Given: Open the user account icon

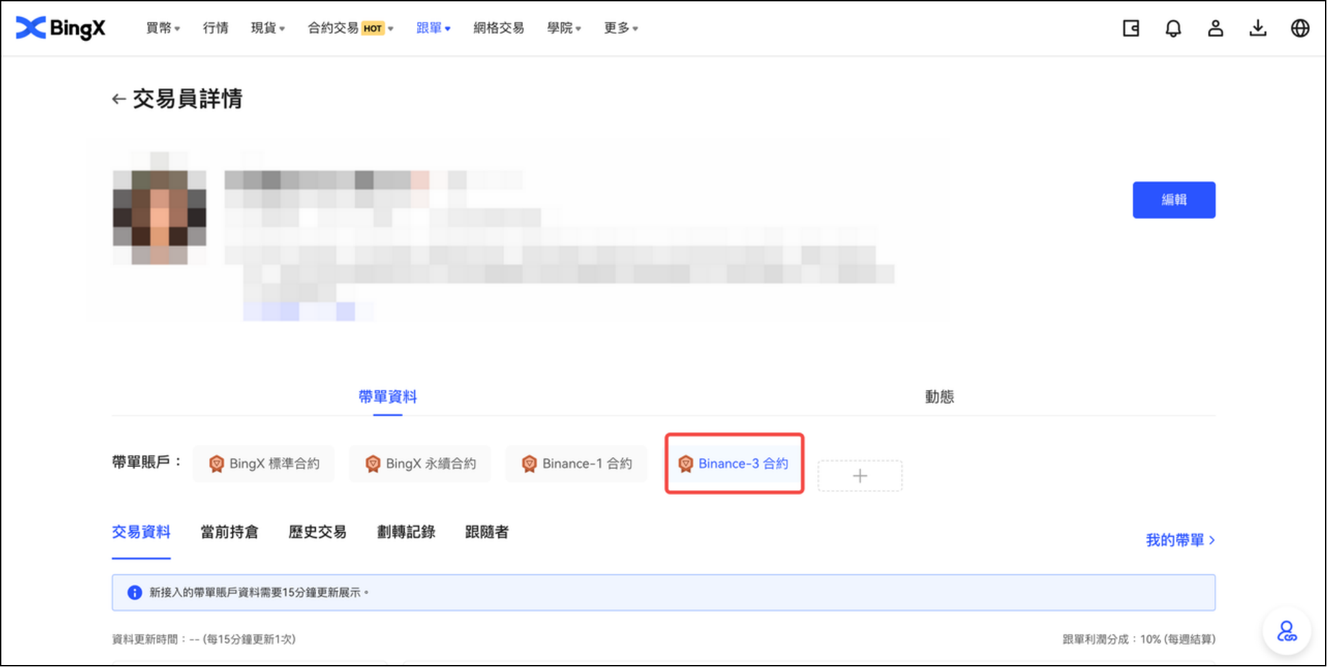Looking at the screenshot, I should (x=1216, y=28).
